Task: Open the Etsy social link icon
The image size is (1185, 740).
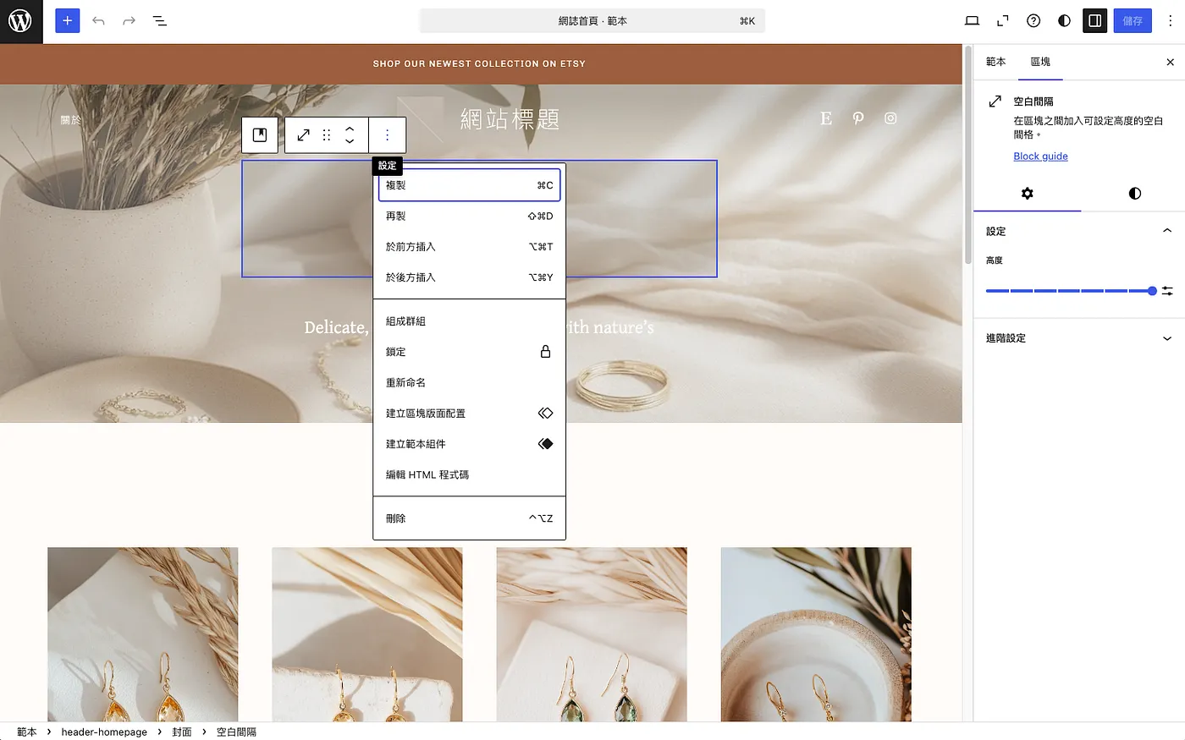Action: (x=826, y=118)
